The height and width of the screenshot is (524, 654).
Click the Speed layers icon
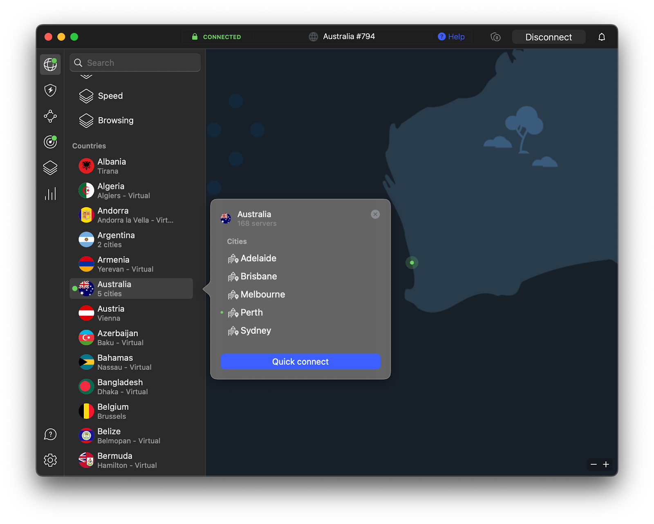86,96
